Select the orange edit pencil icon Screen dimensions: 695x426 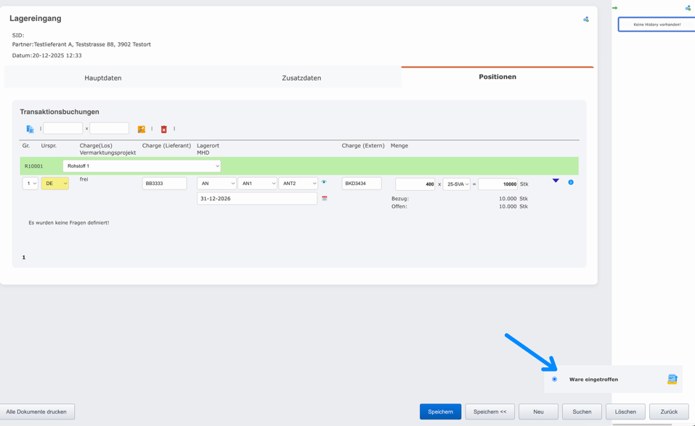pyautogui.click(x=142, y=128)
